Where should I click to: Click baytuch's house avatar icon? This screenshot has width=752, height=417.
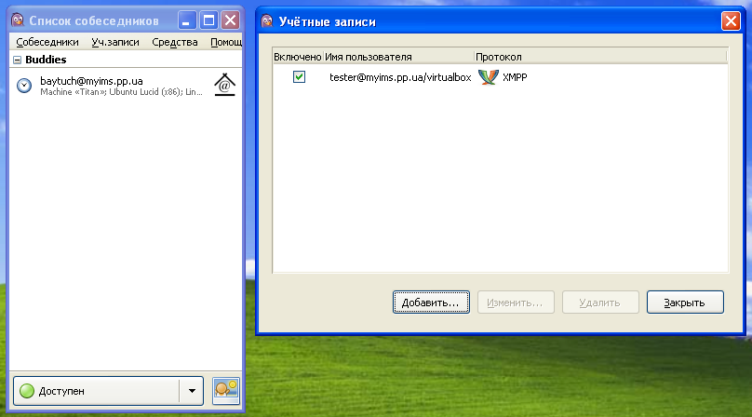pyautogui.click(x=224, y=85)
